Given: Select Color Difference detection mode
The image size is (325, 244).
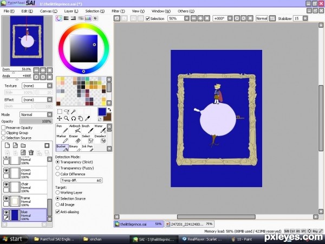Looking at the screenshot, I should (57, 174).
